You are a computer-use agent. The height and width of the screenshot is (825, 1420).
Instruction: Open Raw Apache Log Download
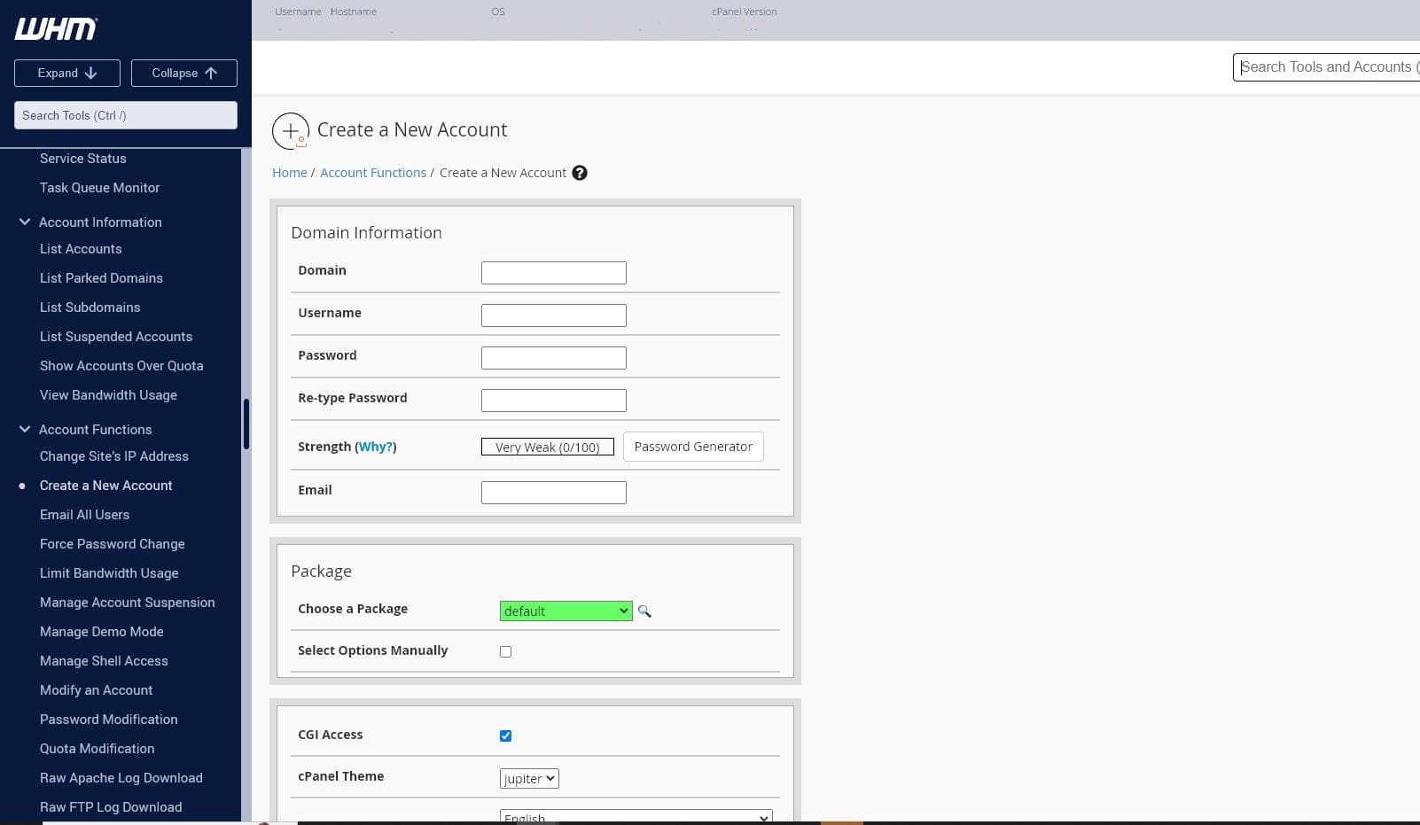pos(121,778)
